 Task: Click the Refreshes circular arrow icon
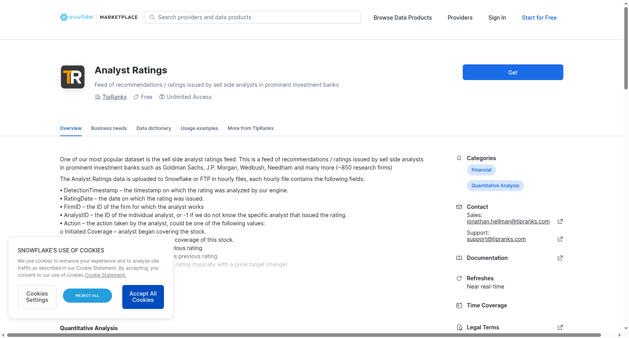tap(459, 278)
